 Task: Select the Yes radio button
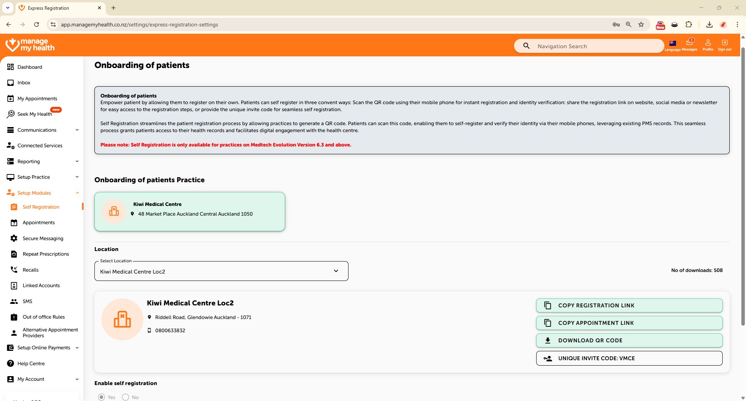tap(102, 397)
